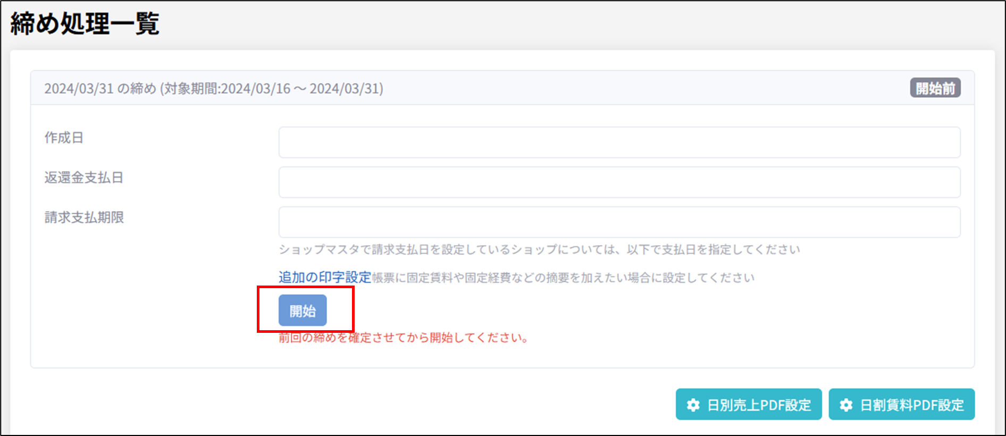Click the ショップマスタ help text

[539, 249]
